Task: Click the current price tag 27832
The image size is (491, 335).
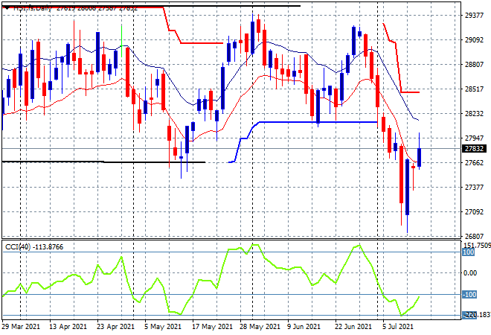Action: pyautogui.click(x=475, y=149)
